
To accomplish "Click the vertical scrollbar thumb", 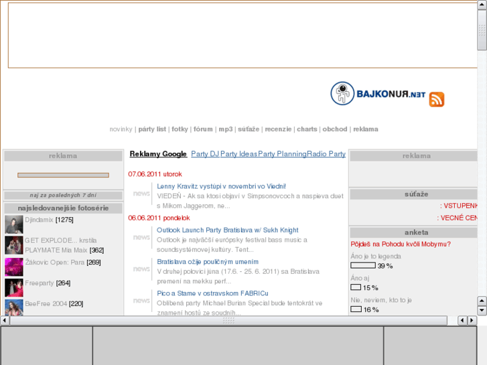I will pos(482,30).
